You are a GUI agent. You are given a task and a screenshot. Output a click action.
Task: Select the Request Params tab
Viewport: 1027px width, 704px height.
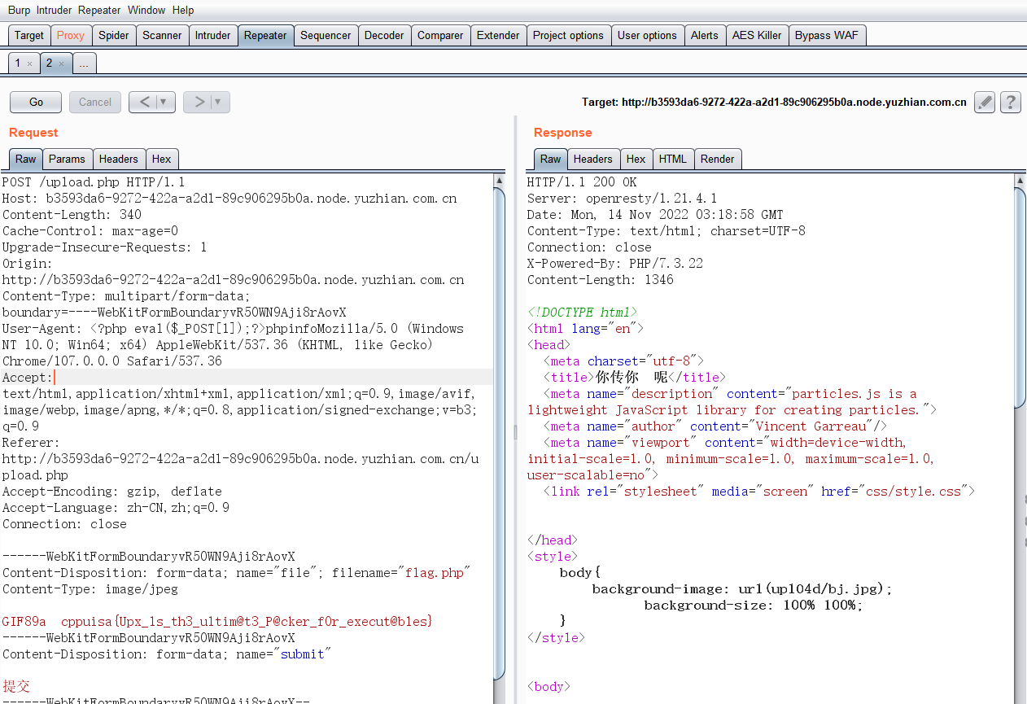[x=67, y=159]
